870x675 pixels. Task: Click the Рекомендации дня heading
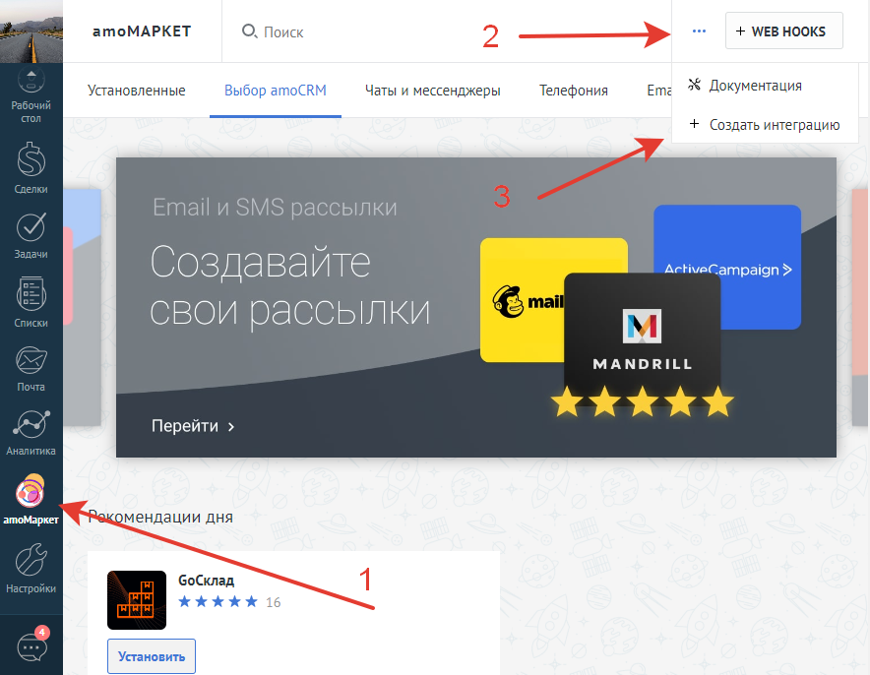[160, 517]
